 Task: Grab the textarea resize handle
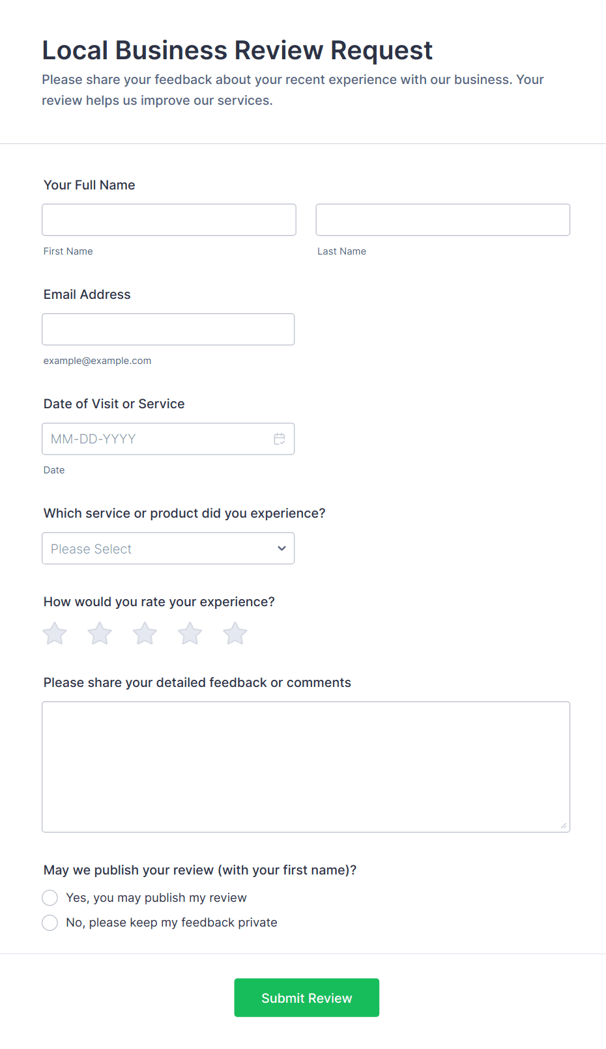[x=564, y=826]
